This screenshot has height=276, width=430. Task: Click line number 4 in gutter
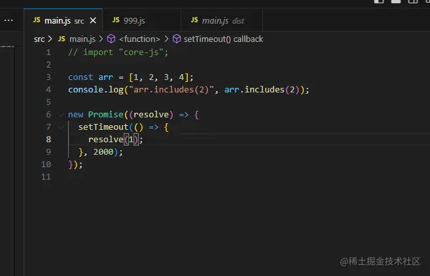pos(48,90)
